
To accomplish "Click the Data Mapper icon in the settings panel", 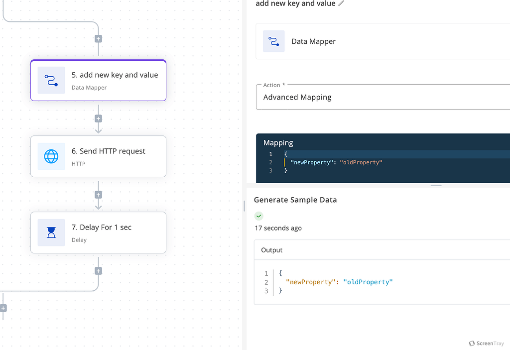I will tap(273, 41).
